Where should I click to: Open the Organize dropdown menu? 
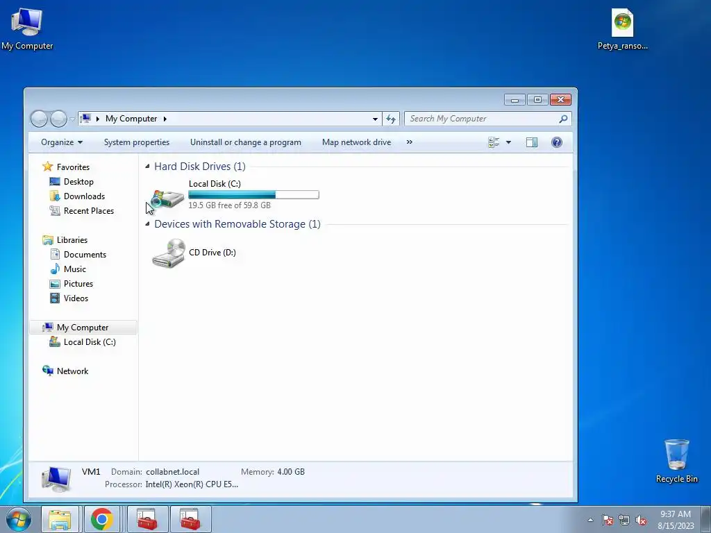[62, 142]
